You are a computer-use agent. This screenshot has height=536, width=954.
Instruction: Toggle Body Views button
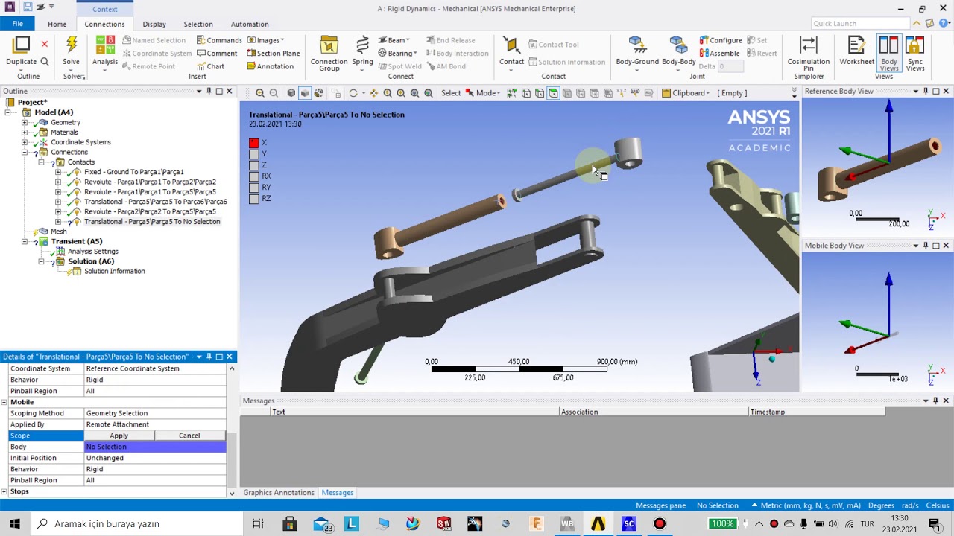(x=888, y=54)
